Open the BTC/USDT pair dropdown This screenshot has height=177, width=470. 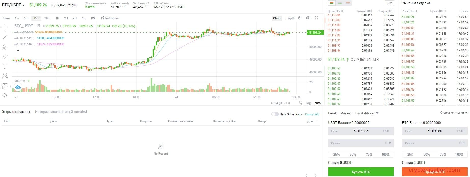coord(14,5)
